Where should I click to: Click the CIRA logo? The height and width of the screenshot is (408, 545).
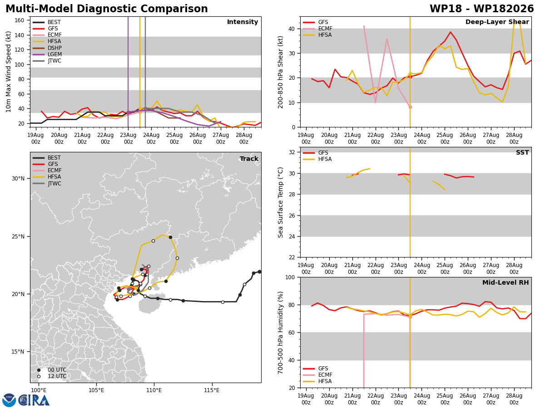click(34, 400)
